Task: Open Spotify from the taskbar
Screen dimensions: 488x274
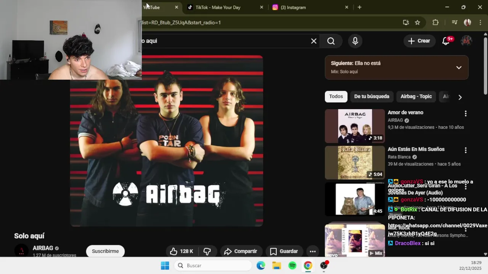Action: pyautogui.click(x=292, y=266)
